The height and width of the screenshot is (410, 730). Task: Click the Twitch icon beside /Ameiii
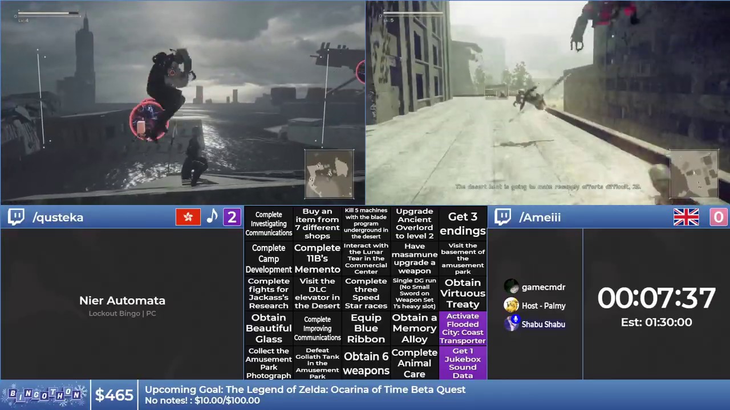(x=502, y=217)
